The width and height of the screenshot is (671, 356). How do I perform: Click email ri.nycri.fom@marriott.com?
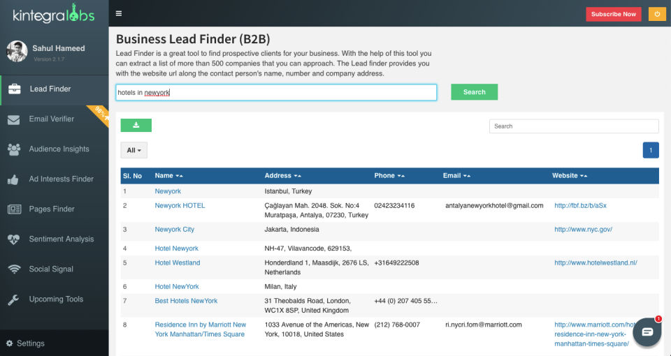click(x=484, y=325)
